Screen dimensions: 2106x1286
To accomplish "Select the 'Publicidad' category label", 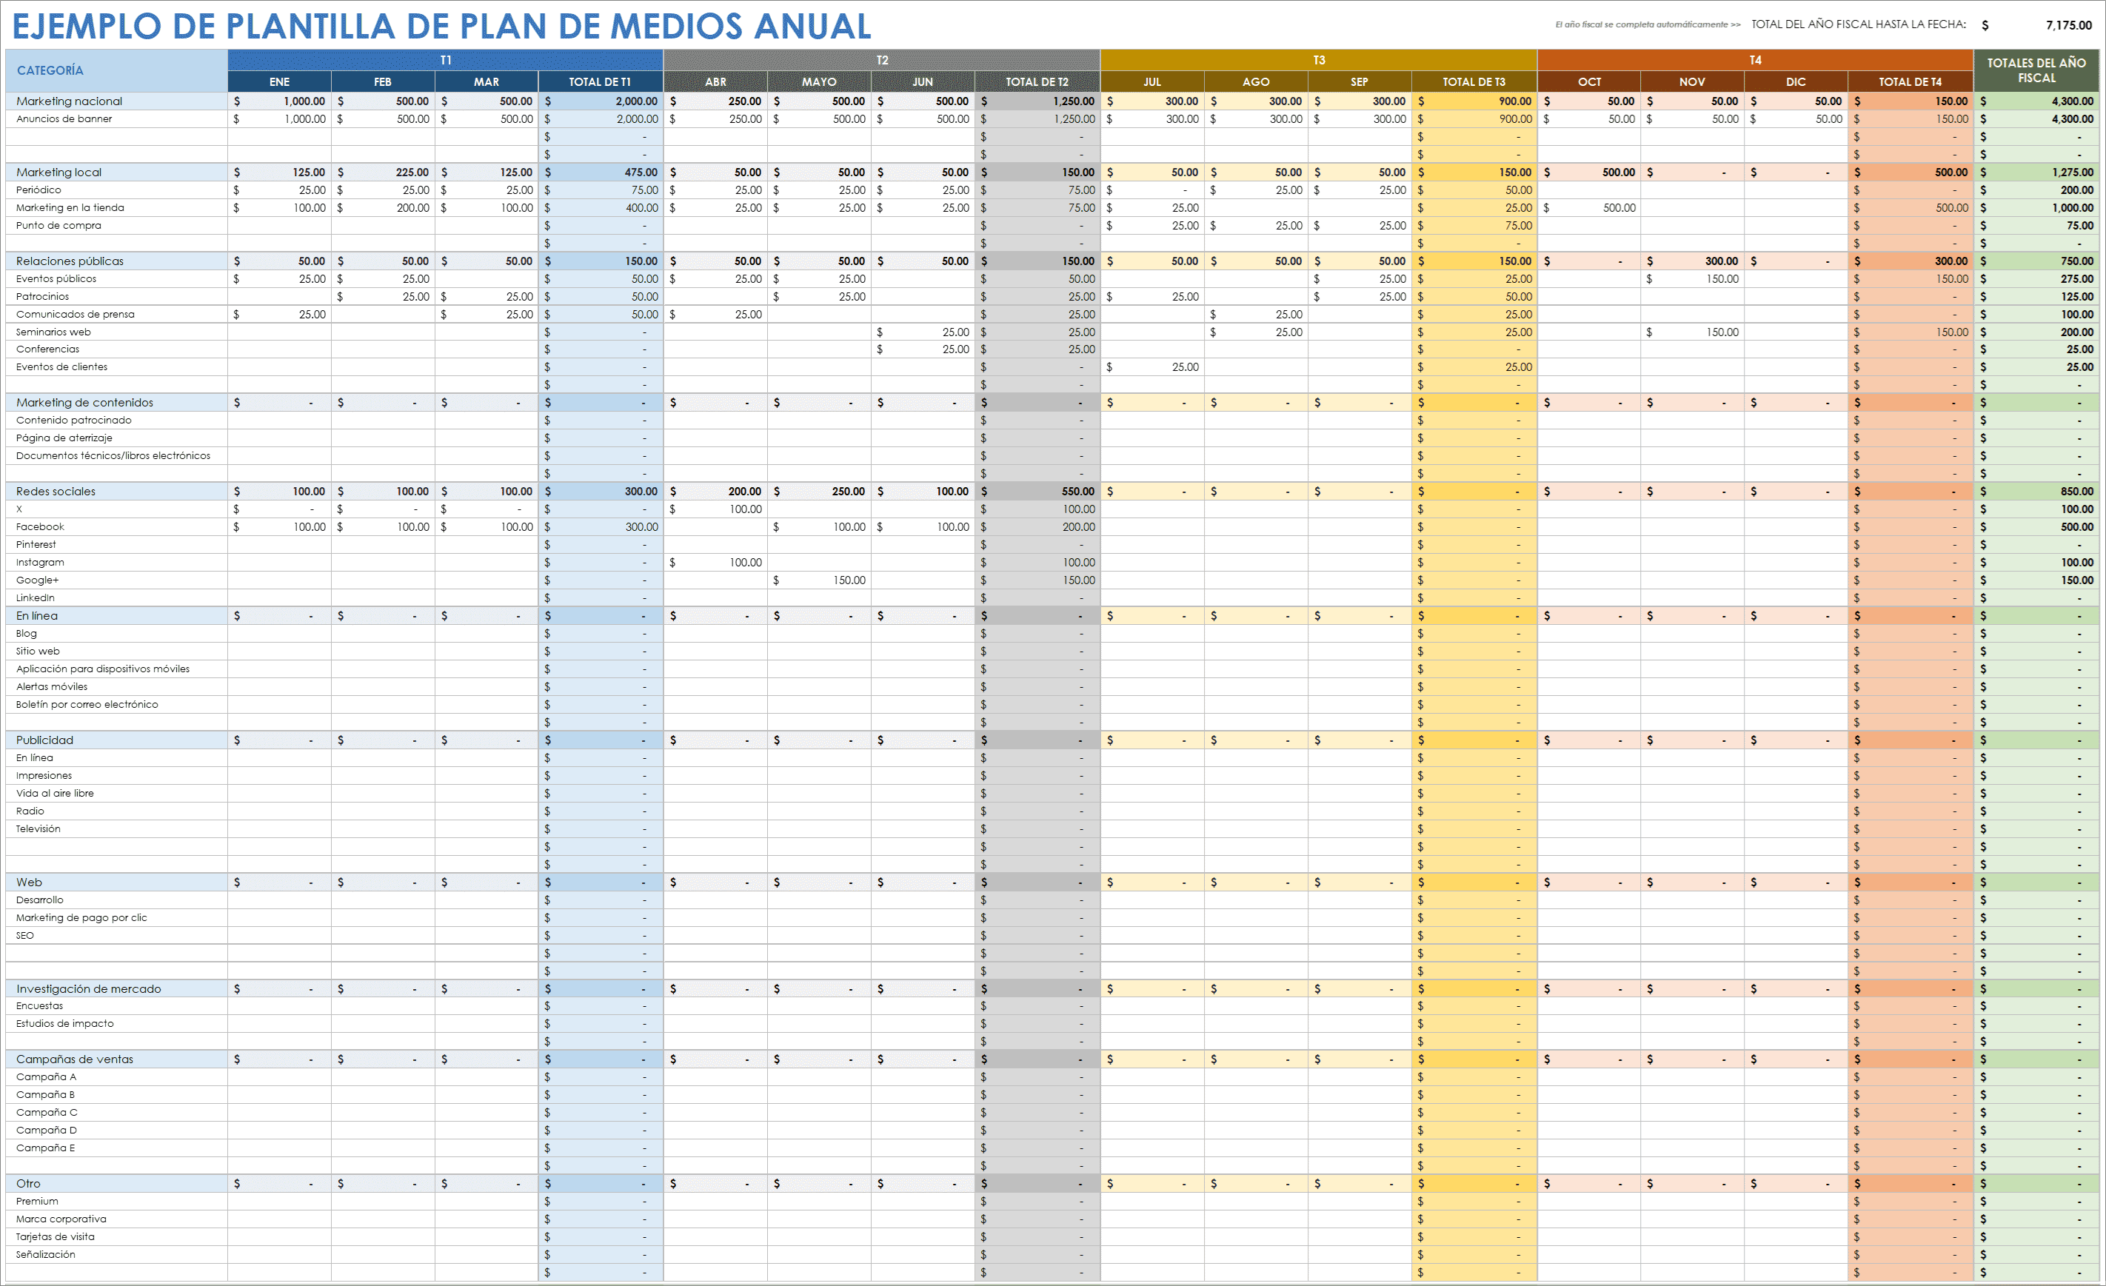I will click(x=44, y=740).
